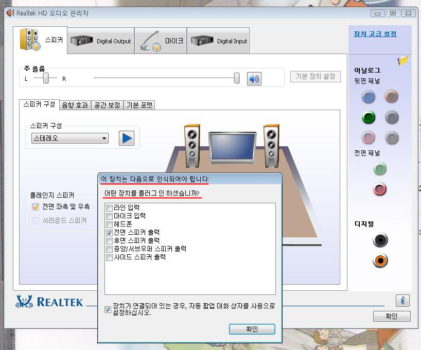
Task: Click the orange digital jack
Action: pyautogui.click(x=380, y=260)
